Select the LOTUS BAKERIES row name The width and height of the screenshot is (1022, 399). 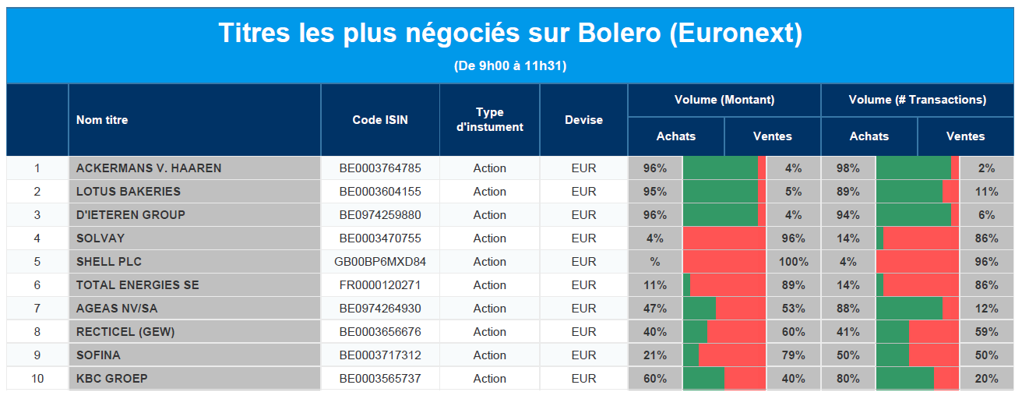click(x=129, y=192)
